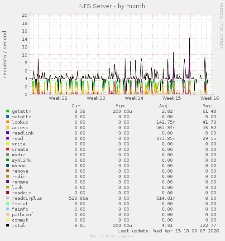
Task: Click the rmdir legend label
Action: 19,177
